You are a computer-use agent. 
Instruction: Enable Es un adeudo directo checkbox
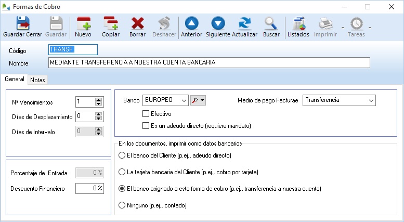point(146,126)
